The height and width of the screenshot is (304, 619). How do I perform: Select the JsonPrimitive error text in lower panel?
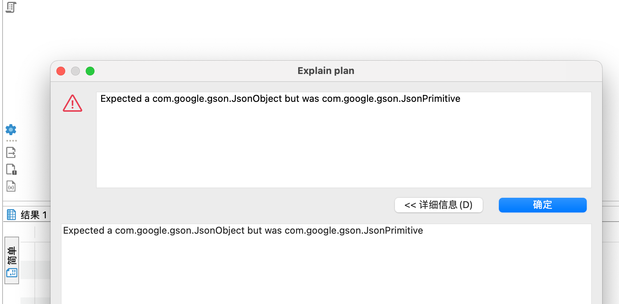(x=242, y=230)
